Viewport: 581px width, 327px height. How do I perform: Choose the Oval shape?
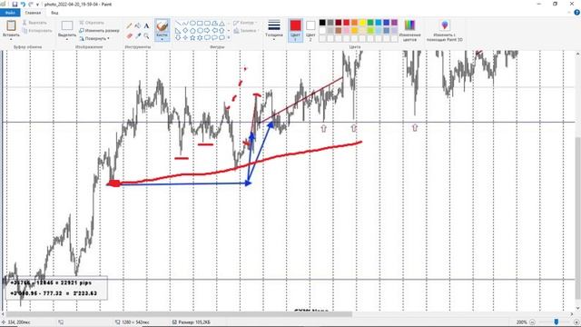pos(192,23)
